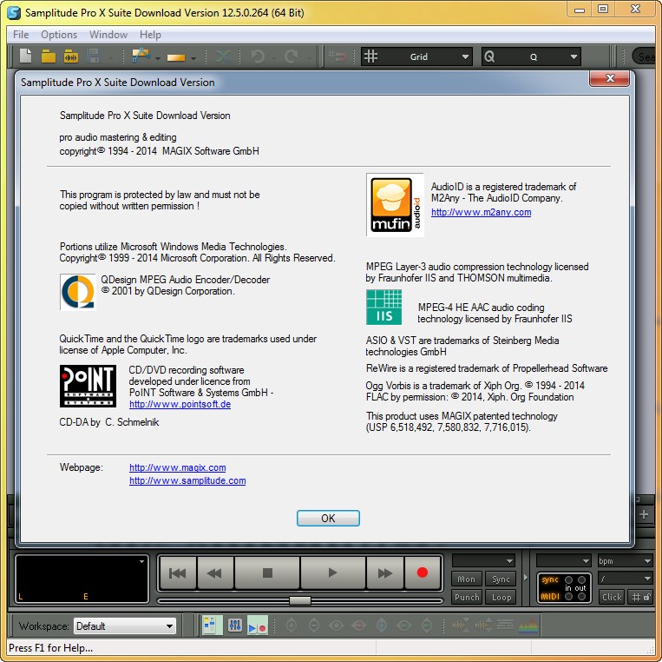Screen dimensions: 662x662
Task: Click the sync MIDI in/out indicator panel
Action: [564, 588]
